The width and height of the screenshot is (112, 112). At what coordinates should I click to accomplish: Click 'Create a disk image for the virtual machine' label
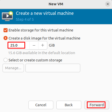45,38
